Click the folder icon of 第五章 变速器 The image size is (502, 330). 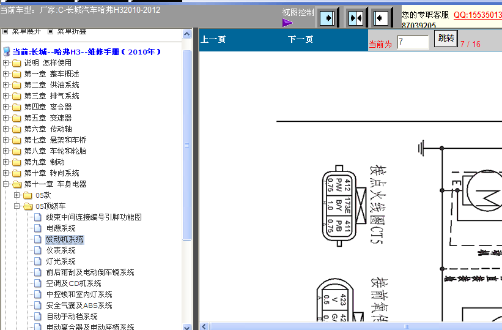(17, 118)
